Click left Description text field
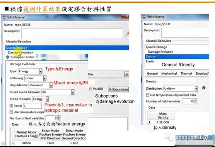This screenshot has height=147, width=215. [x=72, y=33]
